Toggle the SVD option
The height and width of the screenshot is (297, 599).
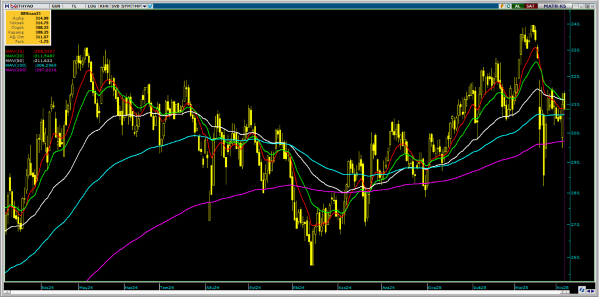pos(116,5)
